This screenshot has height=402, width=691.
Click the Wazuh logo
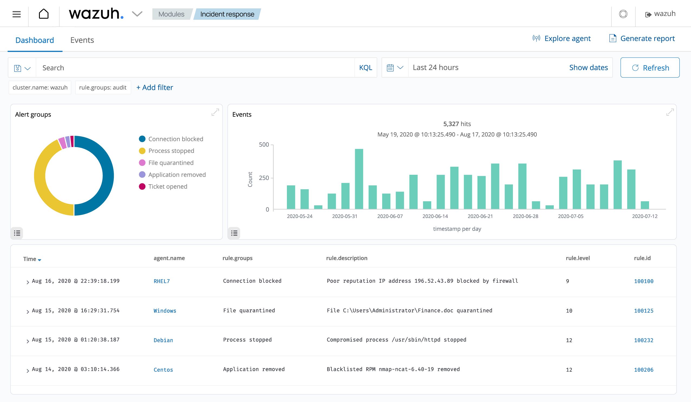pos(96,14)
